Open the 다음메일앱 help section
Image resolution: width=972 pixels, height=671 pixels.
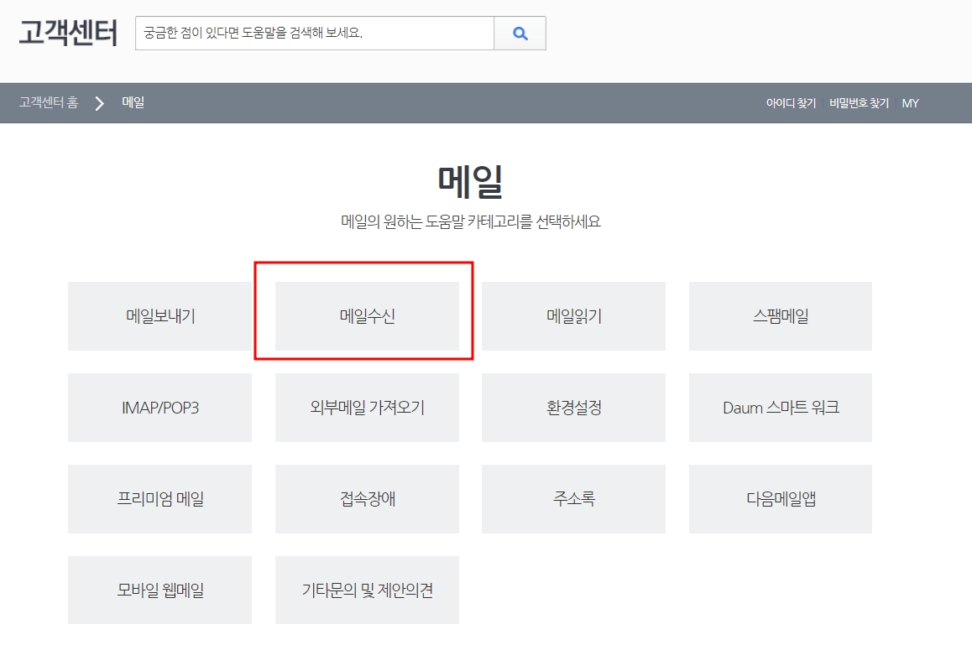point(780,499)
